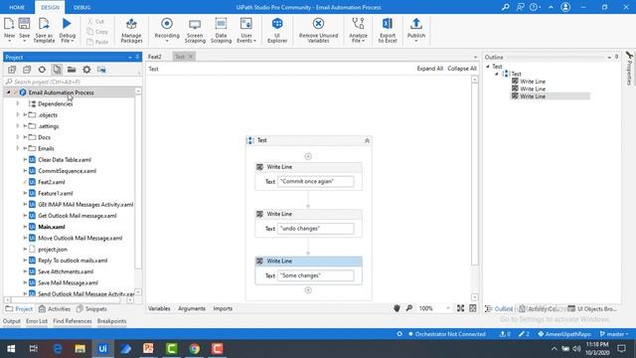
Task: Click Fit to Screen icon
Action: coord(460,308)
